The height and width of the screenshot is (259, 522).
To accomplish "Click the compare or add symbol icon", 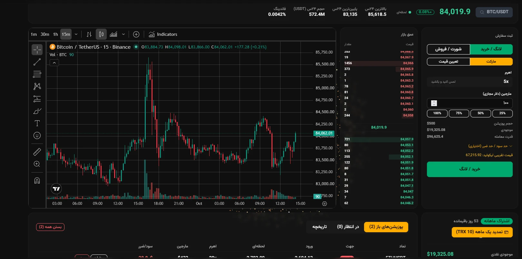I will 136,34.
